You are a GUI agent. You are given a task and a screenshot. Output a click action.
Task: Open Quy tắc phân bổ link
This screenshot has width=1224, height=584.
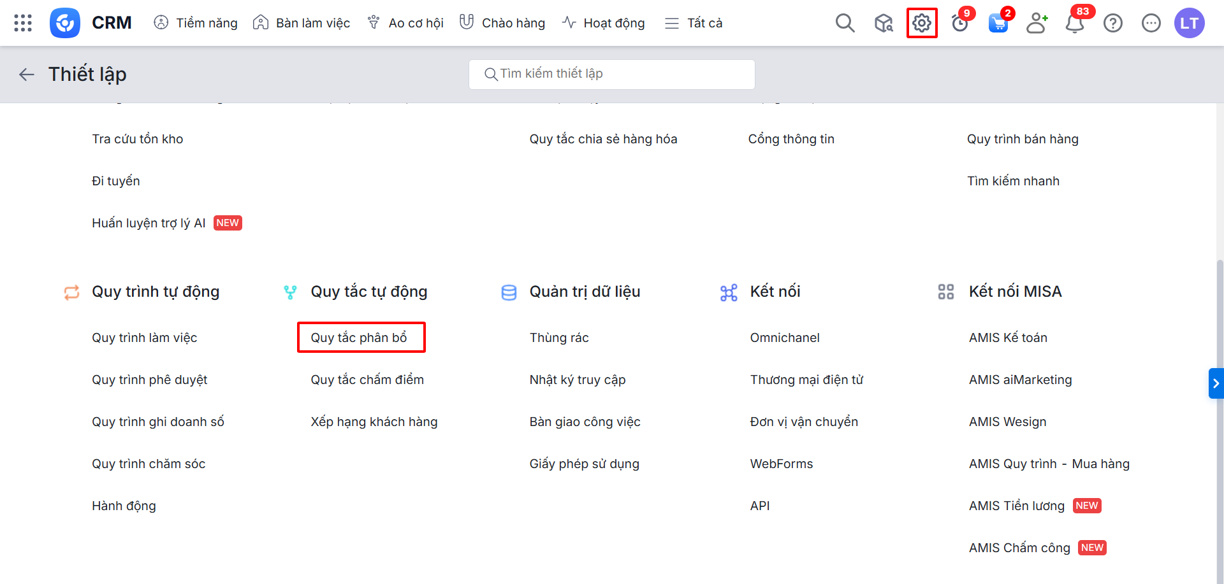pos(359,338)
